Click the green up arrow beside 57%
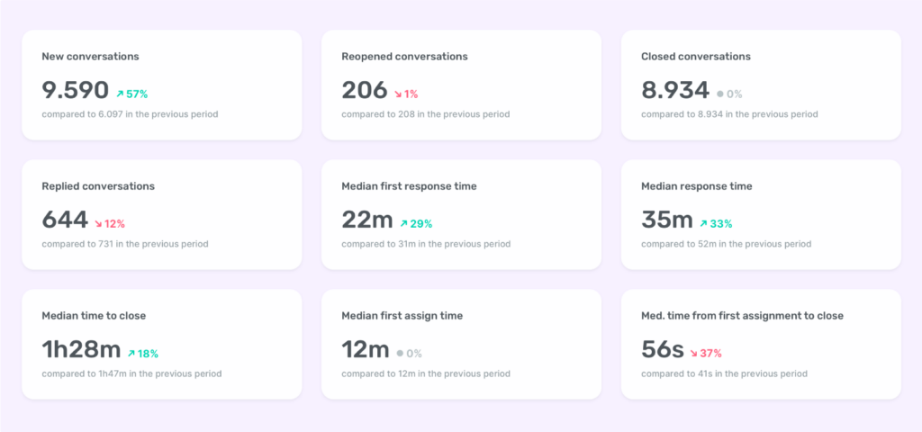Image resolution: width=922 pixels, height=432 pixels. (x=120, y=94)
